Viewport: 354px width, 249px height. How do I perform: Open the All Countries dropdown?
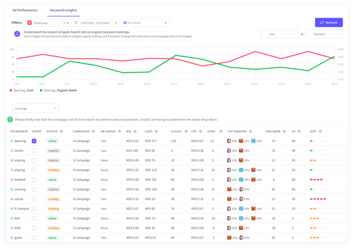point(145,22)
